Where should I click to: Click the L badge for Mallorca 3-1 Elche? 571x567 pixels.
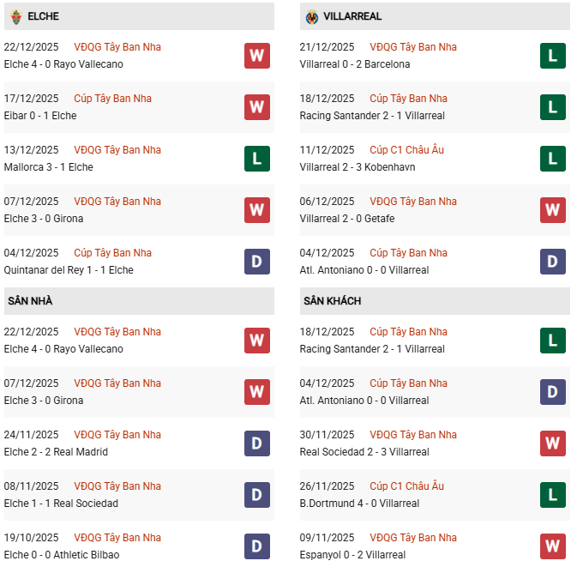256,159
